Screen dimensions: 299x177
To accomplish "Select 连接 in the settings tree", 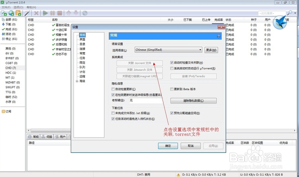I will tap(83, 49).
